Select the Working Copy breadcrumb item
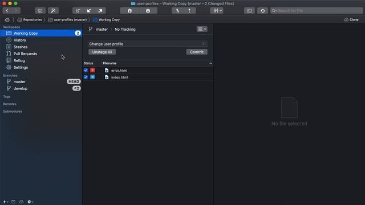 coord(107,20)
